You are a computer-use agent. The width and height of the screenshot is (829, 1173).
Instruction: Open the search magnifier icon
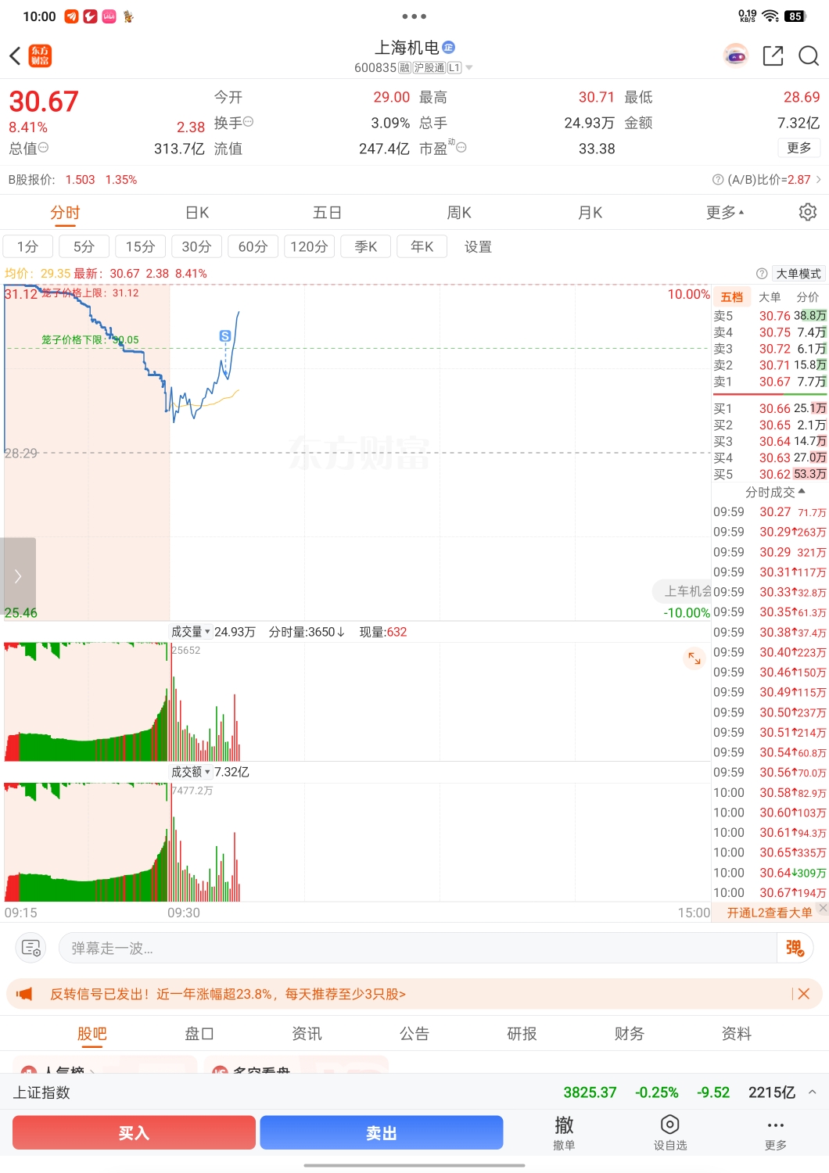(x=808, y=56)
